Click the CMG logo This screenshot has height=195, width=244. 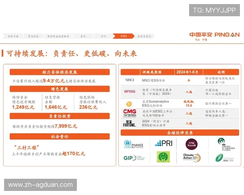(x=130, y=113)
